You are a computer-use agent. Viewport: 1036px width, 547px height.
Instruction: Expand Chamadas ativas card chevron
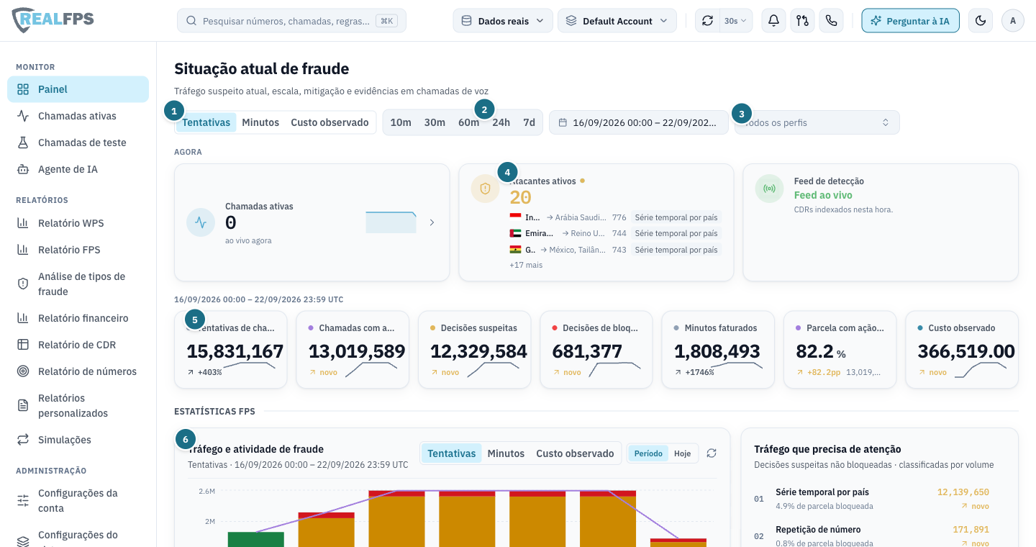432,222
